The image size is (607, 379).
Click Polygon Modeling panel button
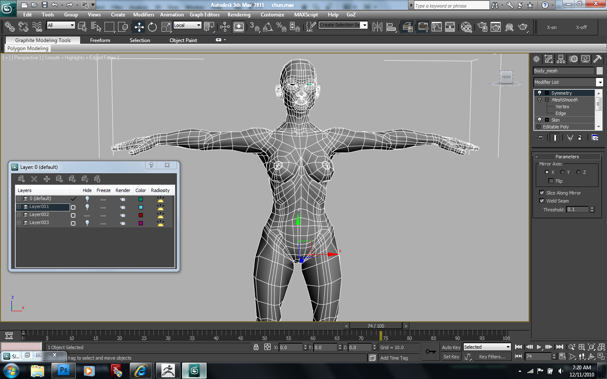[x=28, y=48]
